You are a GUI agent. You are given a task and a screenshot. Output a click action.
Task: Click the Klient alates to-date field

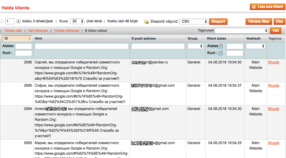(x=235, y=53)
